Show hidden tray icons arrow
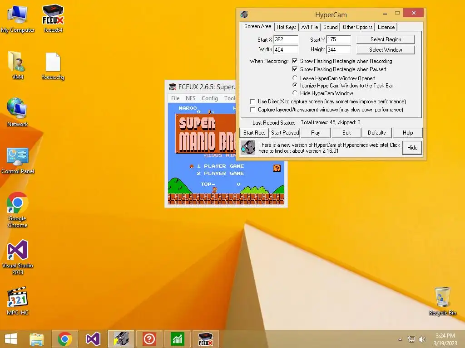The height and width of the screenshot is (348, 465). [401, 339]
